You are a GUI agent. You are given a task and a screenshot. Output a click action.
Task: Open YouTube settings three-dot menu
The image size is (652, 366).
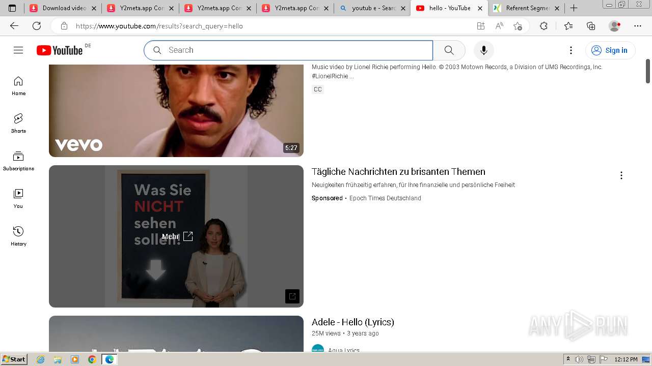click(571, 50)
